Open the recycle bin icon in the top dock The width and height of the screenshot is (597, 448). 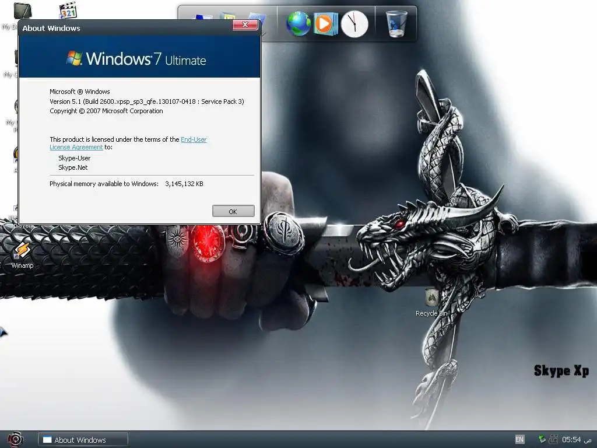point(396,23)
